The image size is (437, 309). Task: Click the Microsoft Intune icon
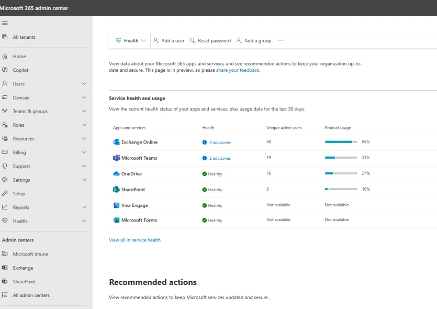point(5,254)
